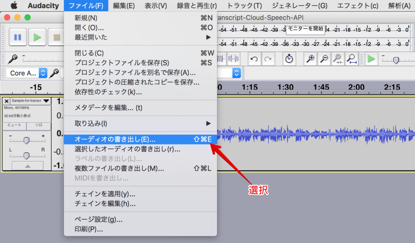The image size is (415, 243).
Task: Click the track pan L/R slider thumb
Action: tap(26, 156)
